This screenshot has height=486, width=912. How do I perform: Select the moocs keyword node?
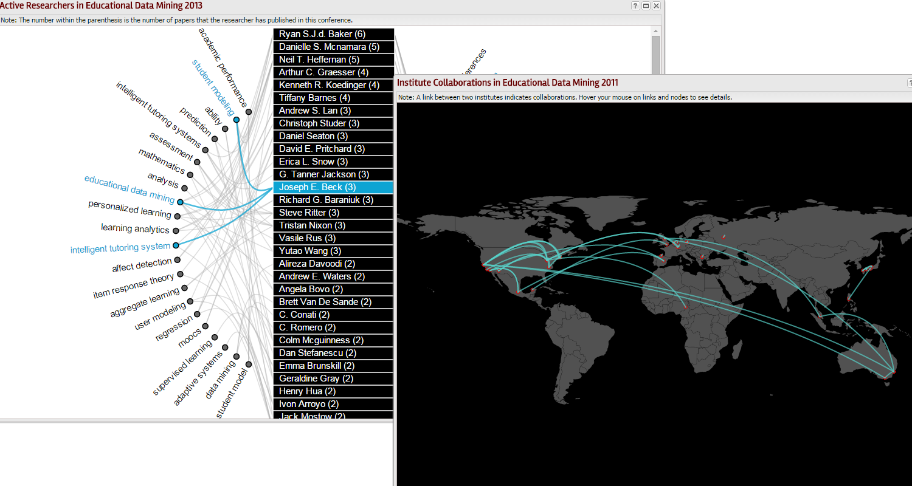pos(206,326)
